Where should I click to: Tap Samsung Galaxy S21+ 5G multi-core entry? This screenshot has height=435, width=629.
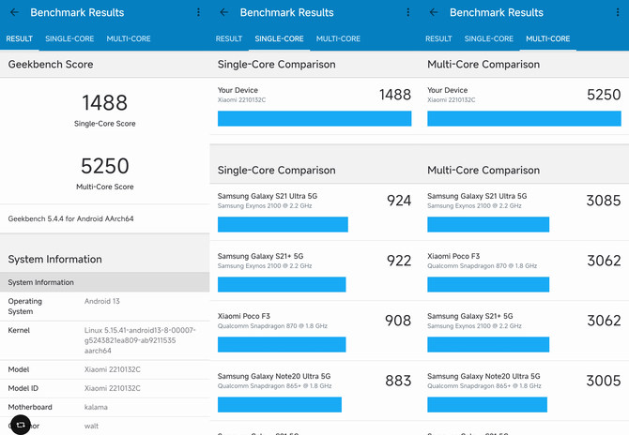tap(524, 331)
